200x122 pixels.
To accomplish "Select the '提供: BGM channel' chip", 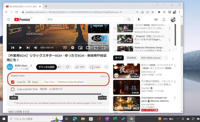I will coord(150,58).
